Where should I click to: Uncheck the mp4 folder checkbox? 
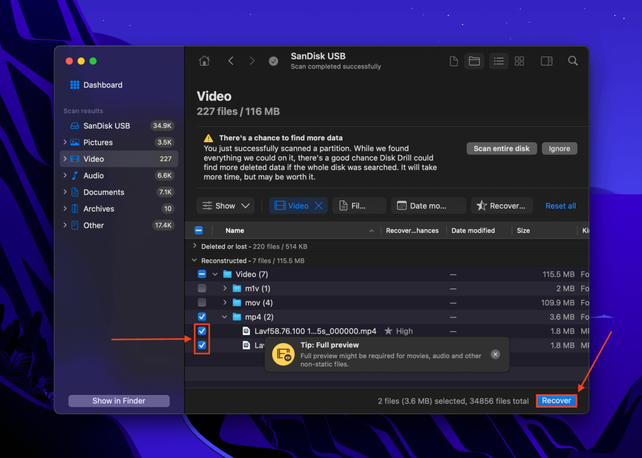pos(202,317)
